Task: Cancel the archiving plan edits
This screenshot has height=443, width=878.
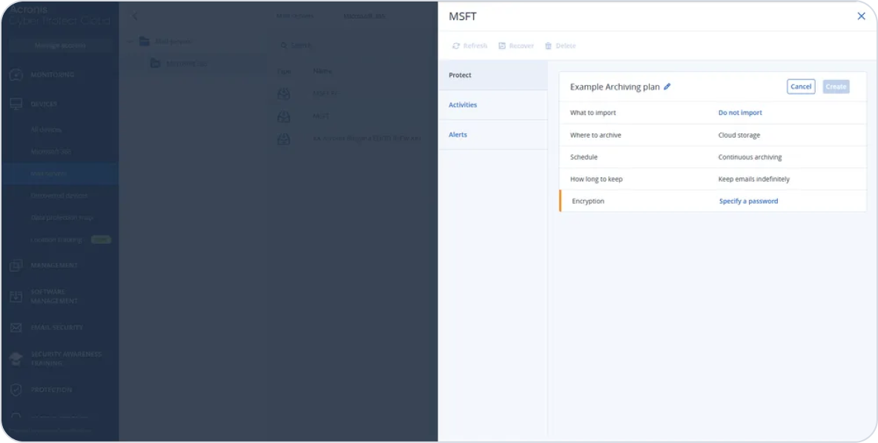Action: click(x=800, y=87)
